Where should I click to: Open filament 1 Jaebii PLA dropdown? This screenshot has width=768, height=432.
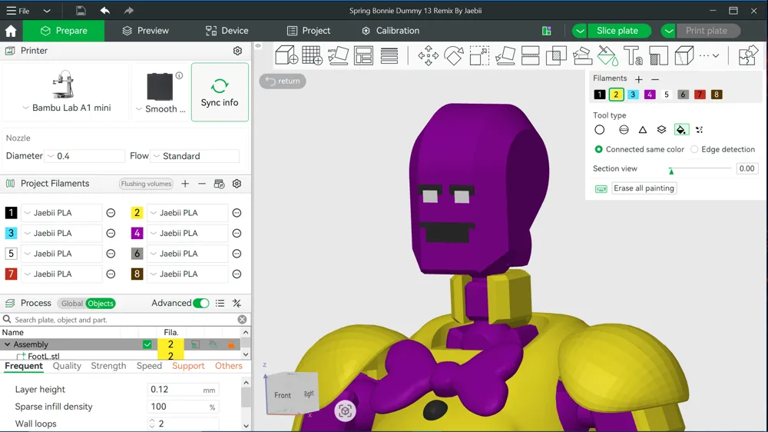point(61,213)
